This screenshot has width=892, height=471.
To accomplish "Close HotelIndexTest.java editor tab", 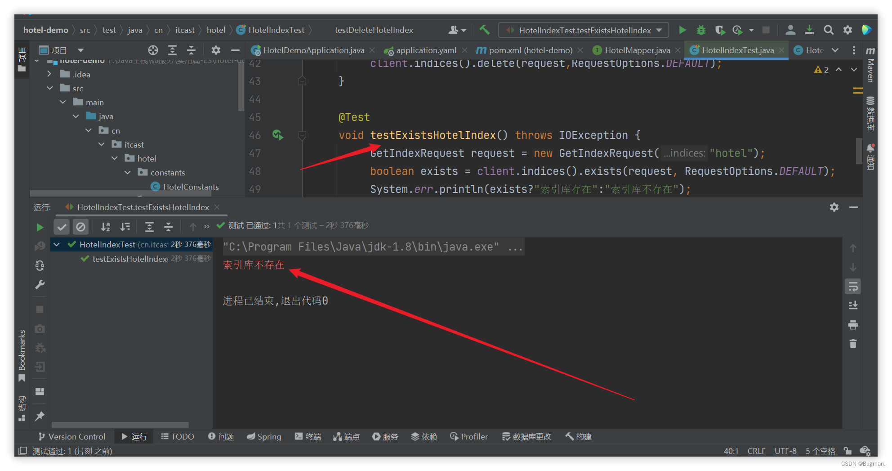I will [x=782, y=50].
